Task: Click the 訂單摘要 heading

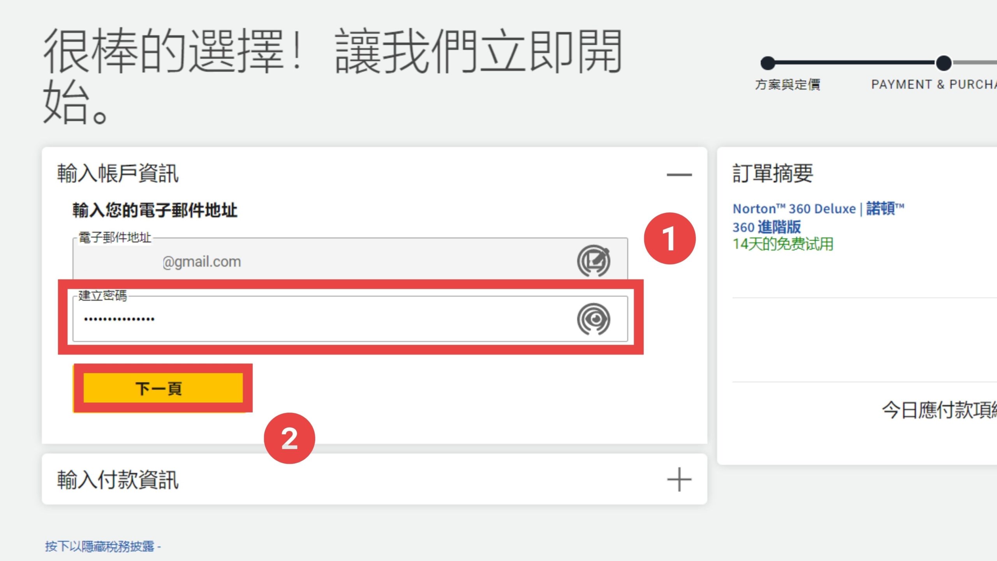Action: click(x=773, y=173)
